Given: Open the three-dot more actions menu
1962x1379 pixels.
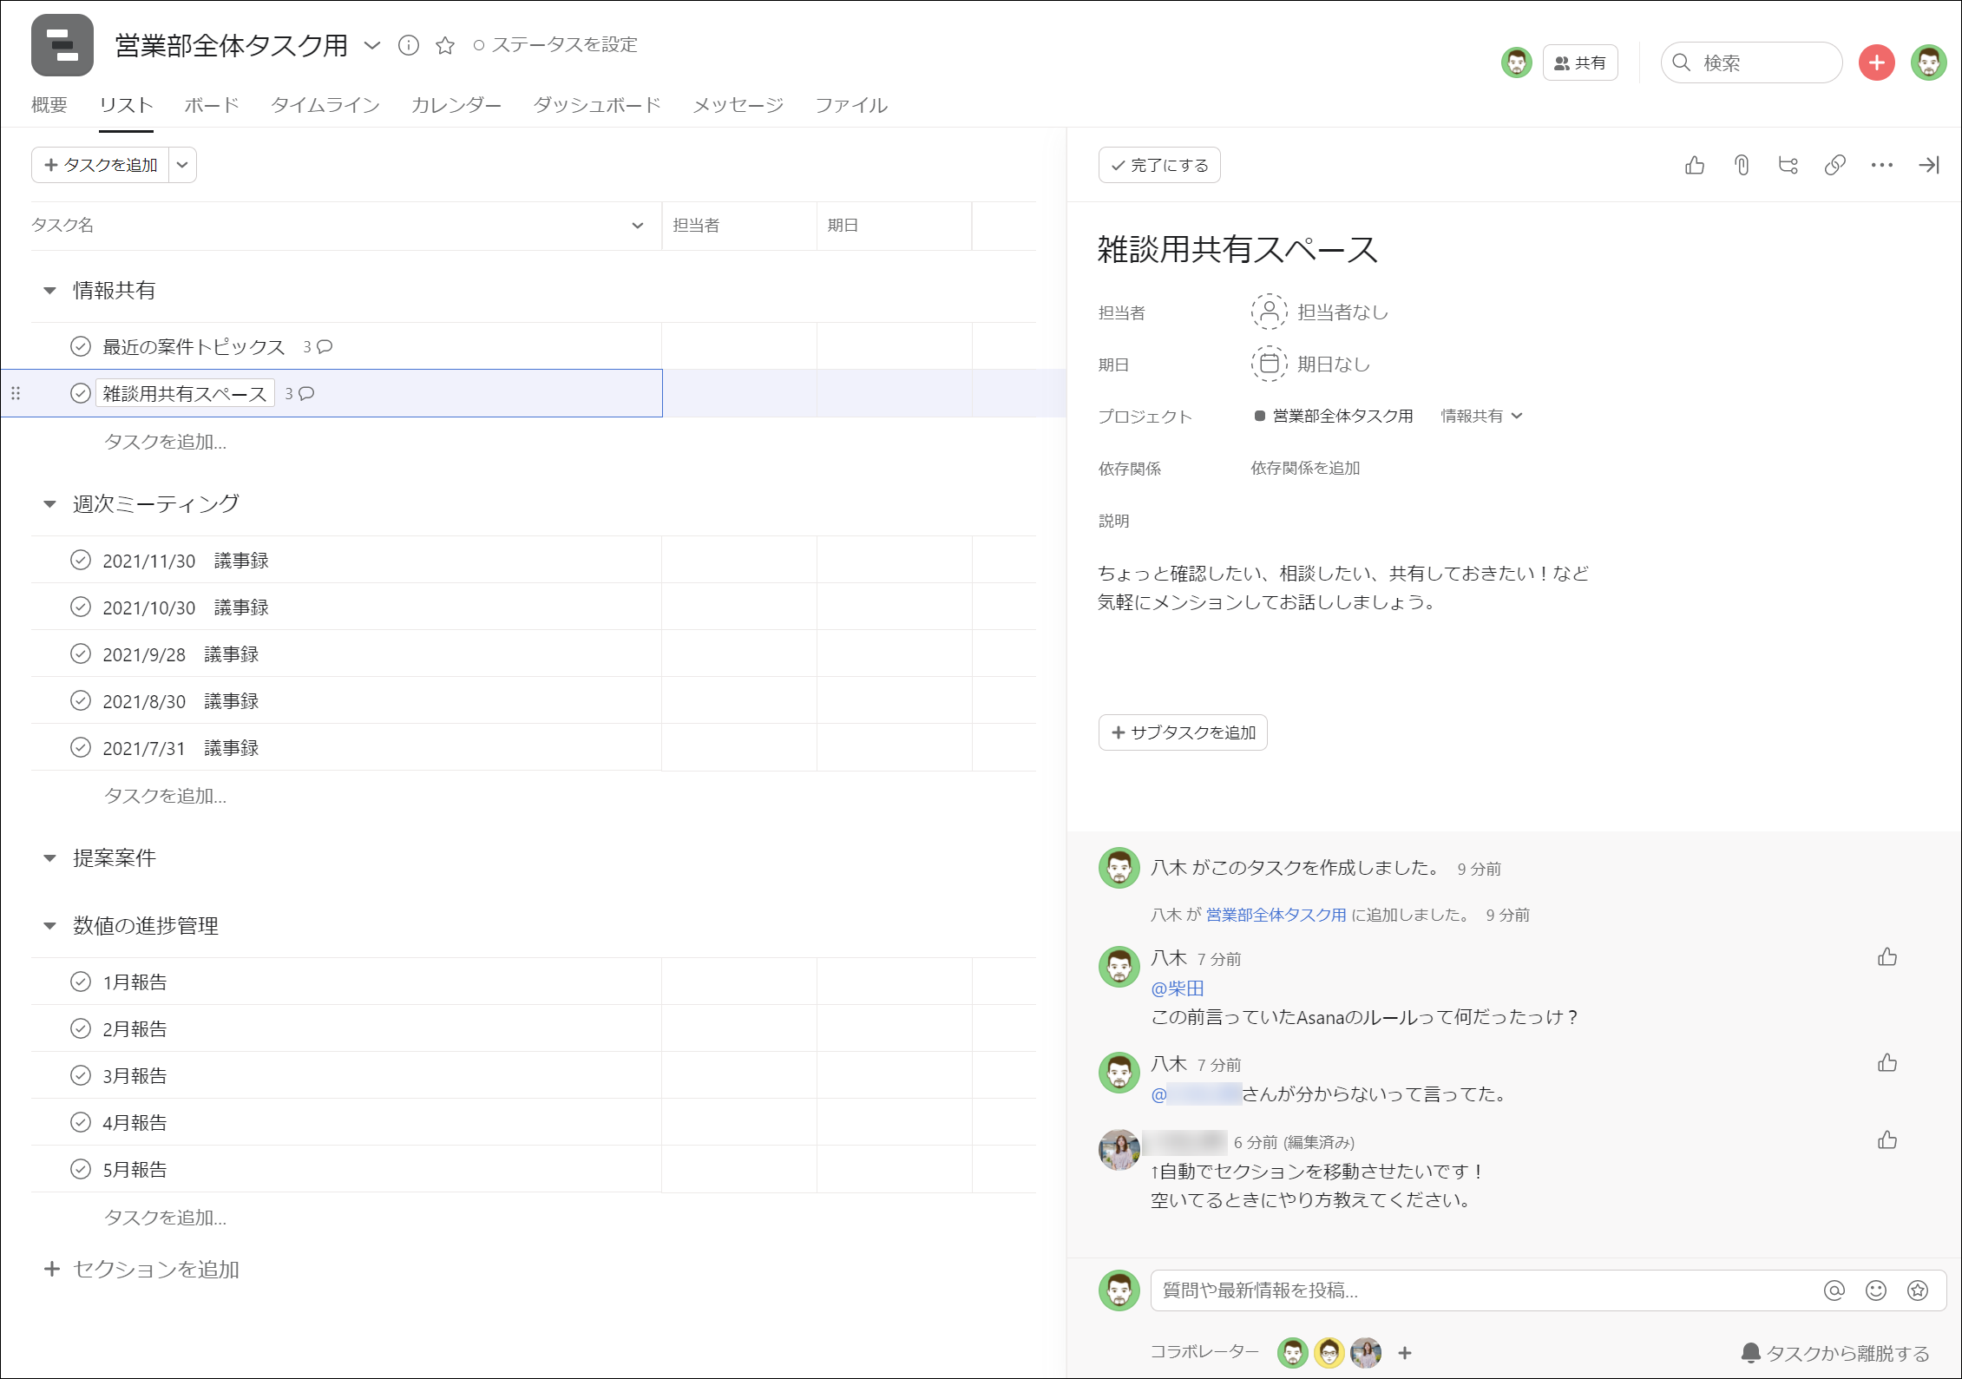Looking at the screenshot, I should click(x=1881, y=165).
